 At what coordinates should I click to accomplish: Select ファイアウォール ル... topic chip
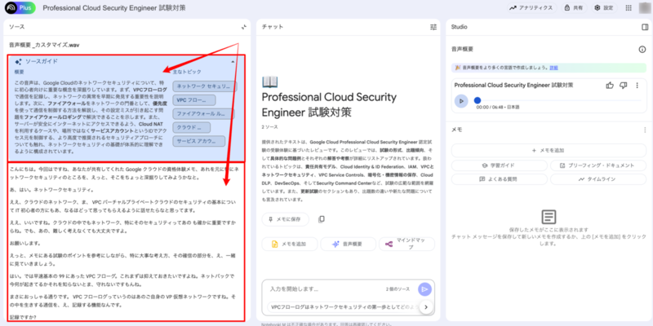click(203, 114)
